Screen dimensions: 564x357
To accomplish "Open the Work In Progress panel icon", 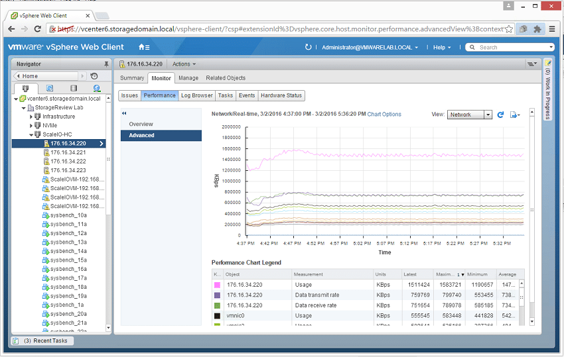I will tap(548, 63).
